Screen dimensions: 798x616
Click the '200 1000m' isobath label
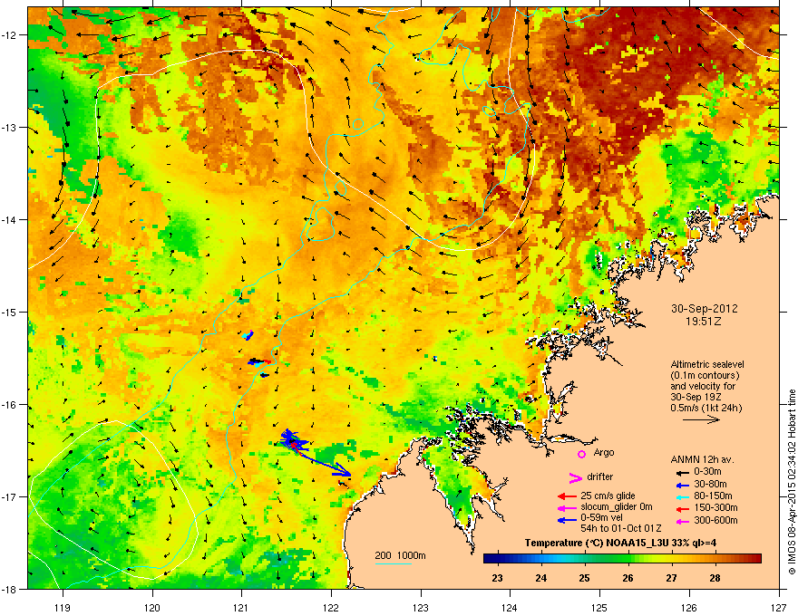[x=400, y=555]
